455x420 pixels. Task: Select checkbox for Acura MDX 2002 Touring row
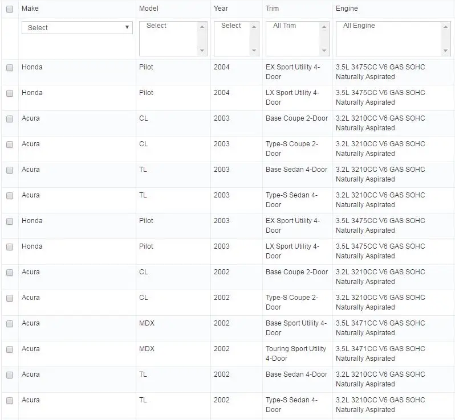tap(10, 349)
